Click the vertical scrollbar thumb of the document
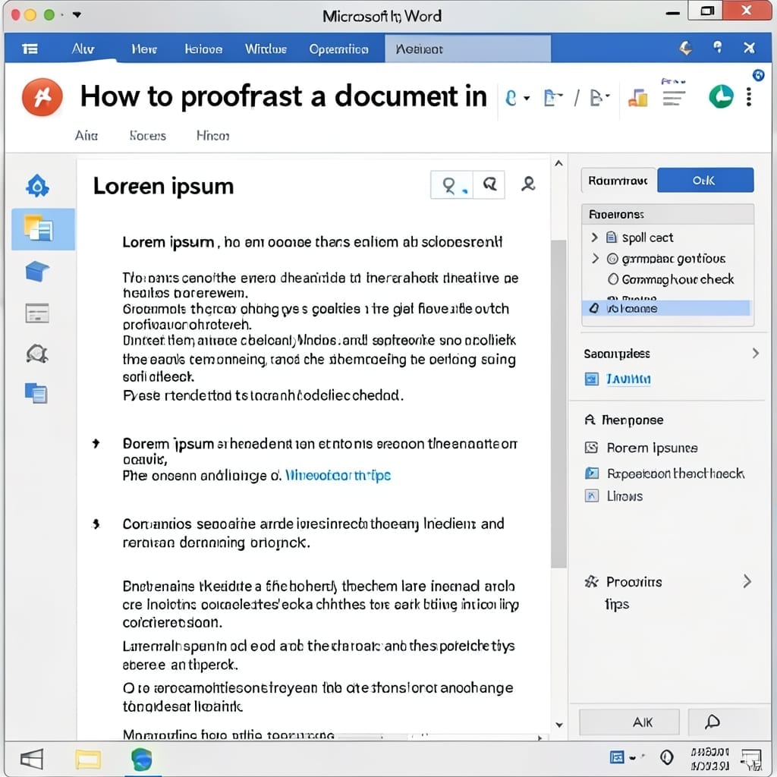This screenshot has width=777, height=777. coord(558,404)
